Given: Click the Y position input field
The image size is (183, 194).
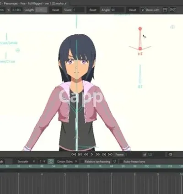Looking at the screenshot, I should (16, 10).
